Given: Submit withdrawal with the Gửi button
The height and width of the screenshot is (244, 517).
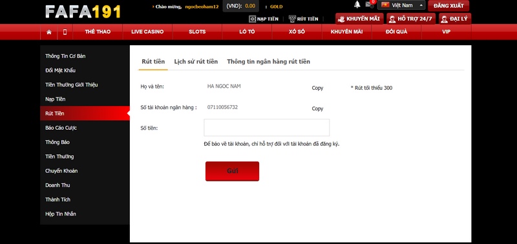Looking at the screenshot, I should [232, 171].
